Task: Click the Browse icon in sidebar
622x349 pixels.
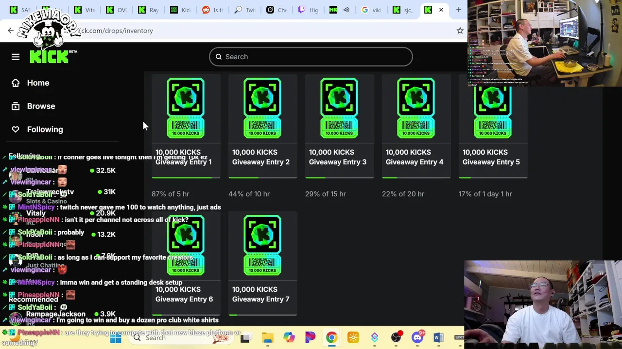Action: pyautogui.click(x=16, y=106)
